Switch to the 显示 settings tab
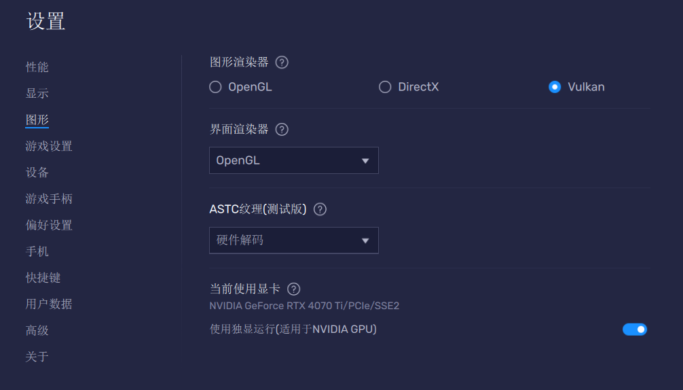683x390 pixels. (37, 93)
